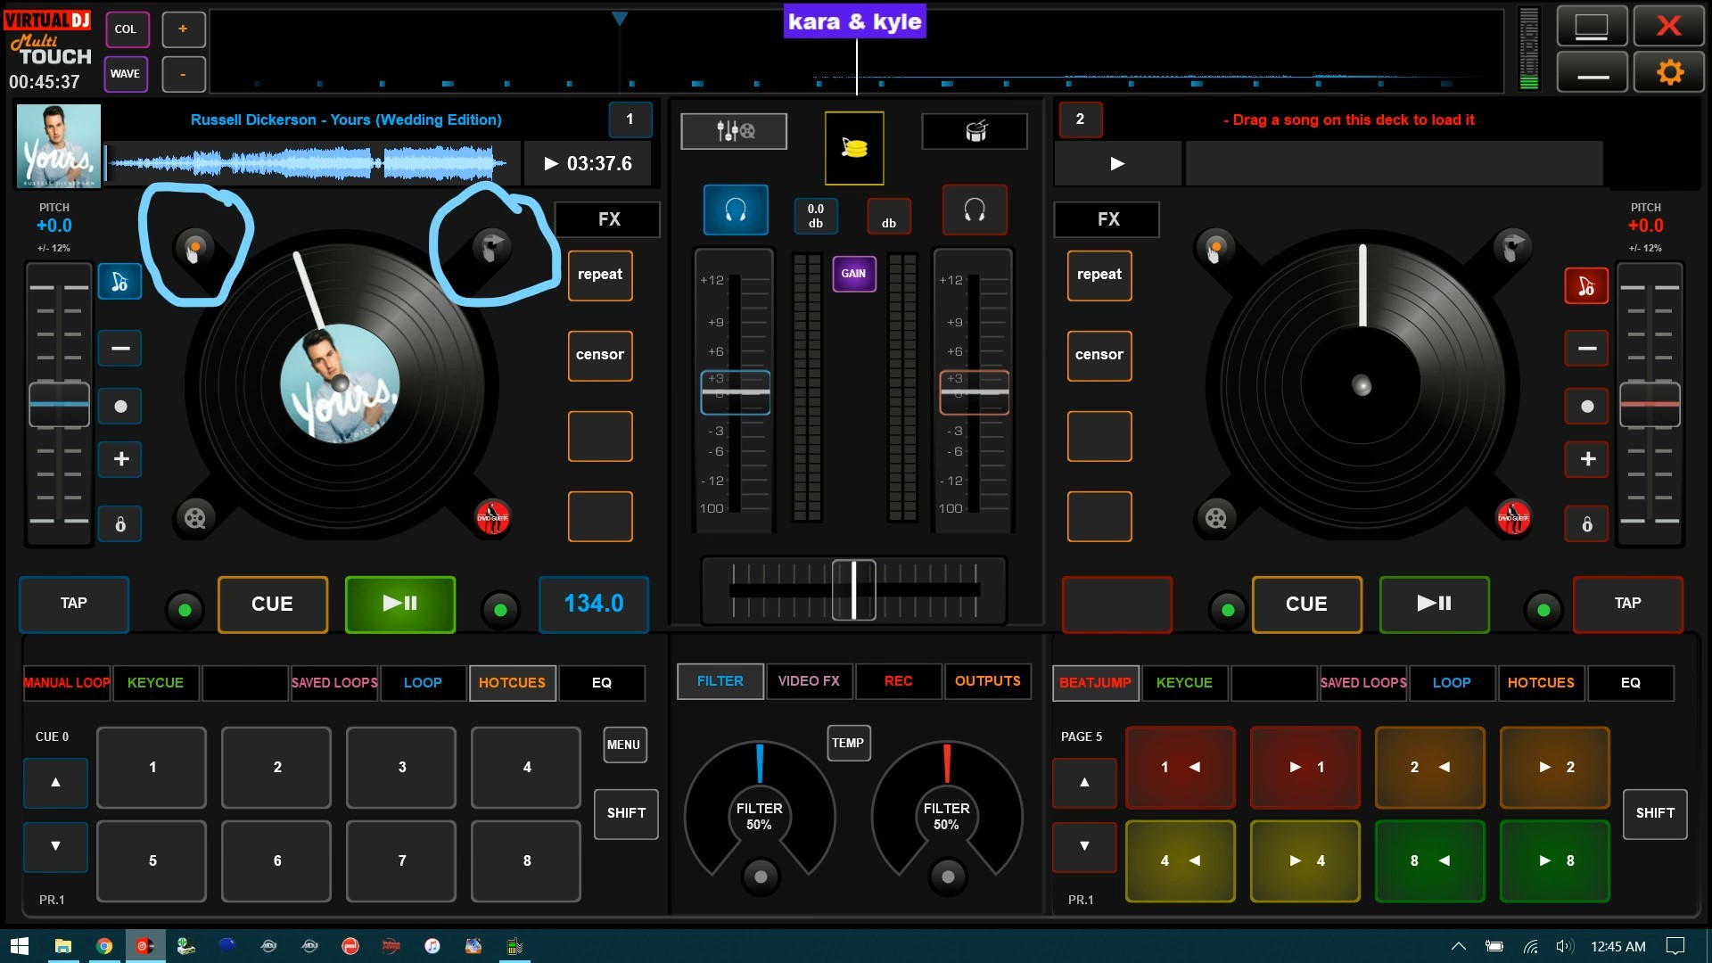Select deck 1 touch-mode hand icon
This screenshot has height=963, width=1712.
coord(193,247)
